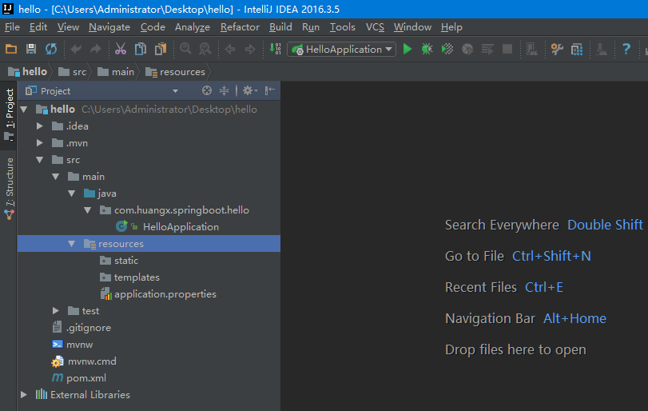
Task: Open the Edit menu
Action: [x=38, y=27]
